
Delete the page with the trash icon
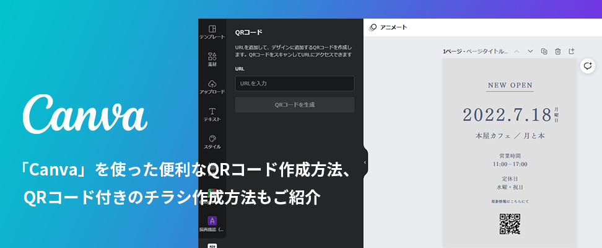pyautogui.click(x=558, y=51)
